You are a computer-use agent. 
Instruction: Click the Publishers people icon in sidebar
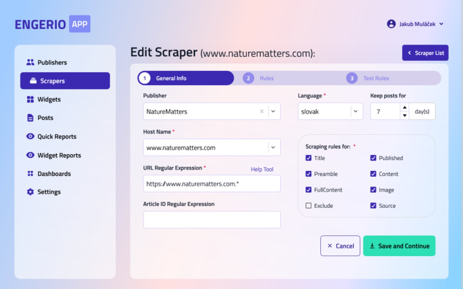pyautogui.click(x=30, y=62)
